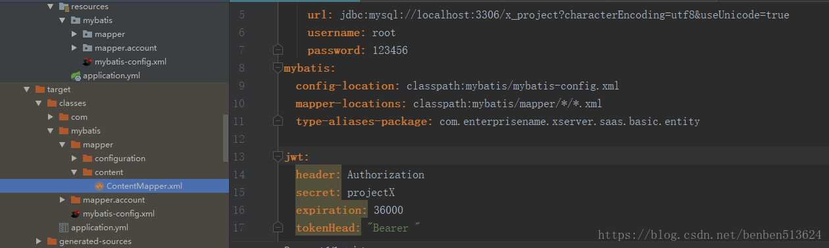Click the application.yml icon under classes
Screen dimensions: 829x248
(x=64, y=228)
